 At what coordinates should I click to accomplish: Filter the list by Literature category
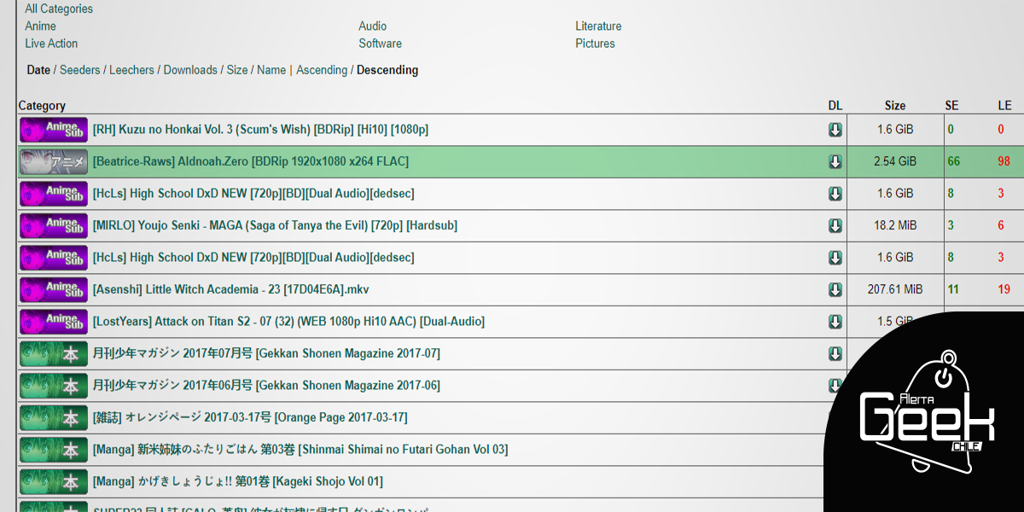[x=598, y=26]
